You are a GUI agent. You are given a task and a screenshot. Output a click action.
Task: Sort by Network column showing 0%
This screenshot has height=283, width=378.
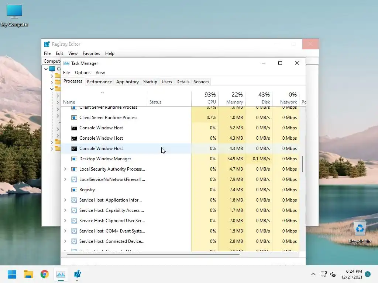(286, 98)
